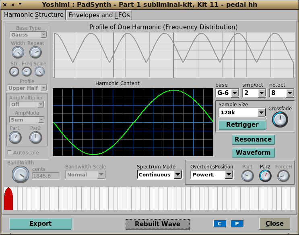Click the OvertonesPosition Par1 knob

pyautogui.click(x=247, y=175)
